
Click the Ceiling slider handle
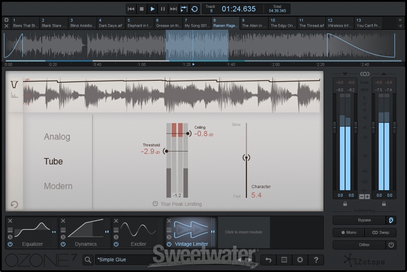pyautogui.click(x=188, y=134)
